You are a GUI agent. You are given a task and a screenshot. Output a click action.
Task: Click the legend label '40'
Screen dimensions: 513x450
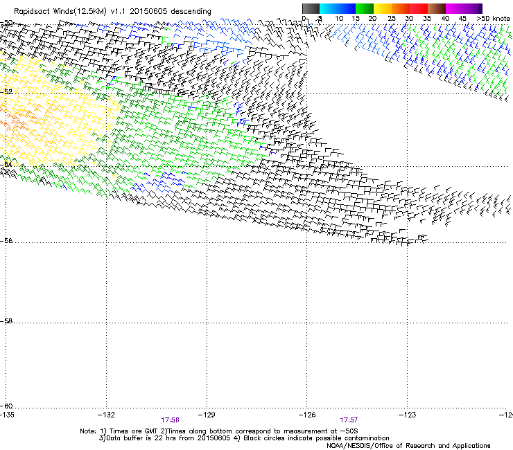445,19
